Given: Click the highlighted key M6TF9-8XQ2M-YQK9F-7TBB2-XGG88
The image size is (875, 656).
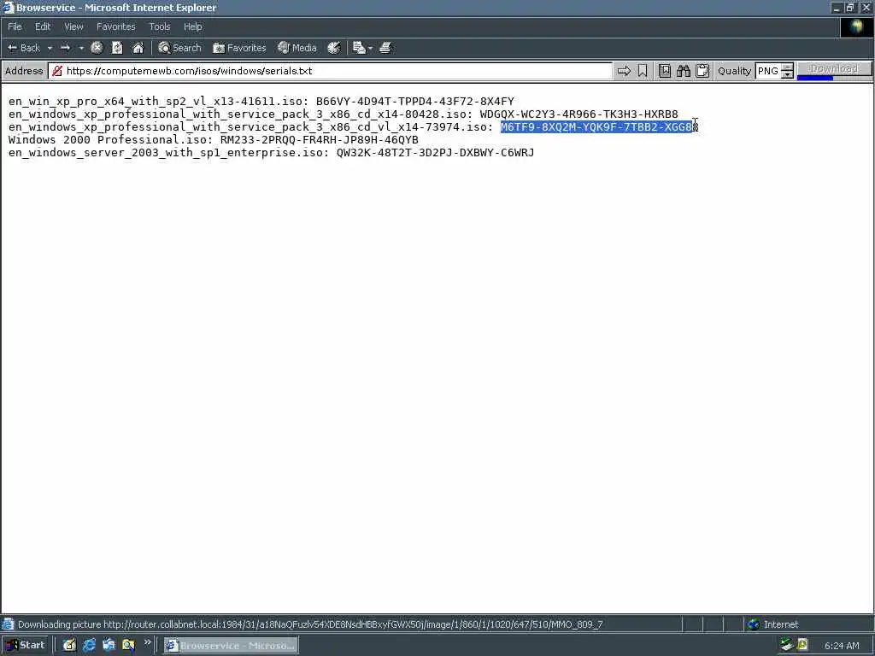Looking at the screenshot, I should point(599,127).
